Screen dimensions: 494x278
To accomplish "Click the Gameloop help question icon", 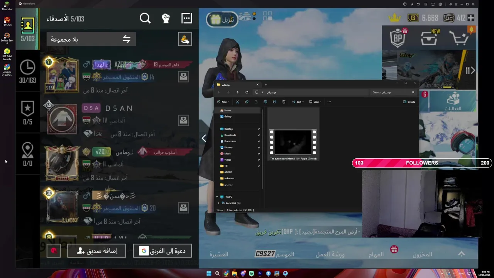I will coord(404,4).
